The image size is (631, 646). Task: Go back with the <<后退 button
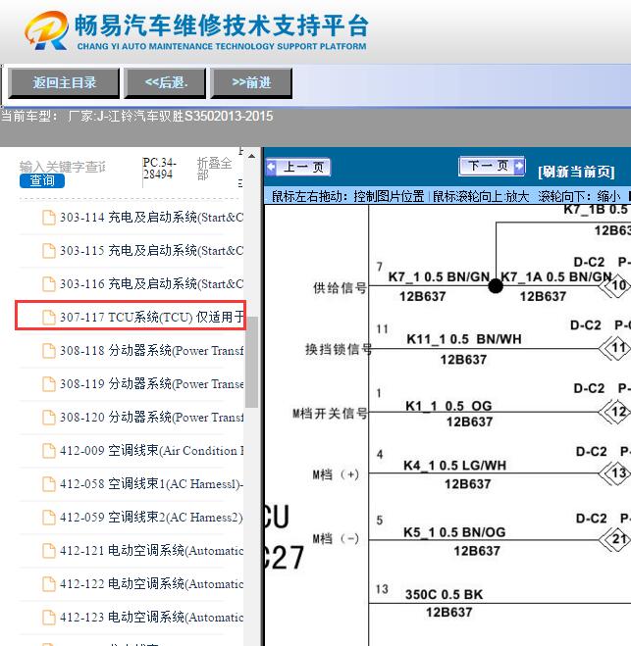[x=165, y=83]
